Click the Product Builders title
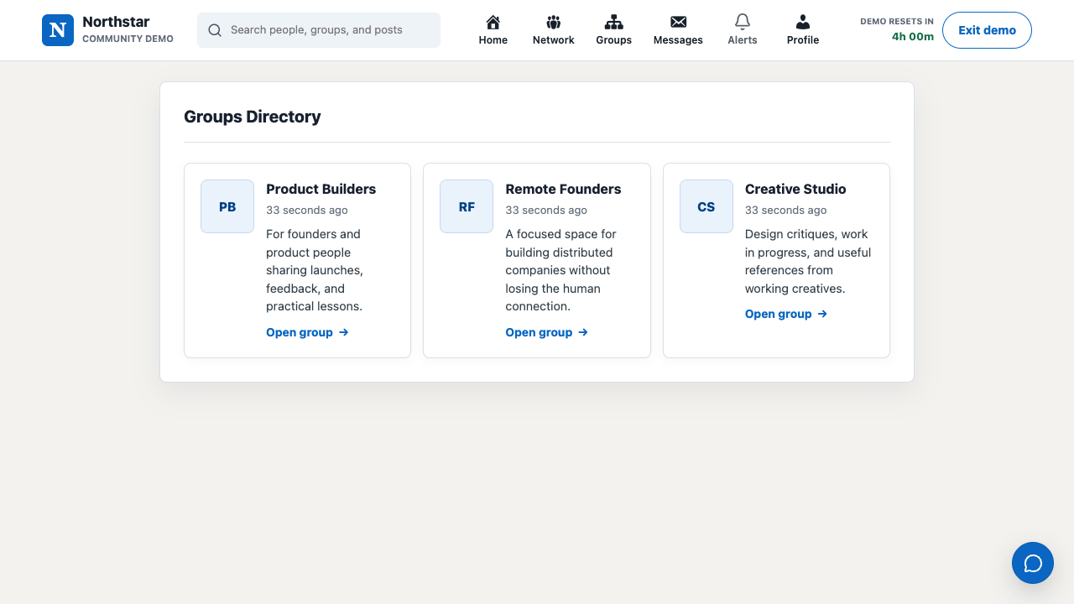The height and width of the screenshot is (604, 1074). (x=321, y=189)
